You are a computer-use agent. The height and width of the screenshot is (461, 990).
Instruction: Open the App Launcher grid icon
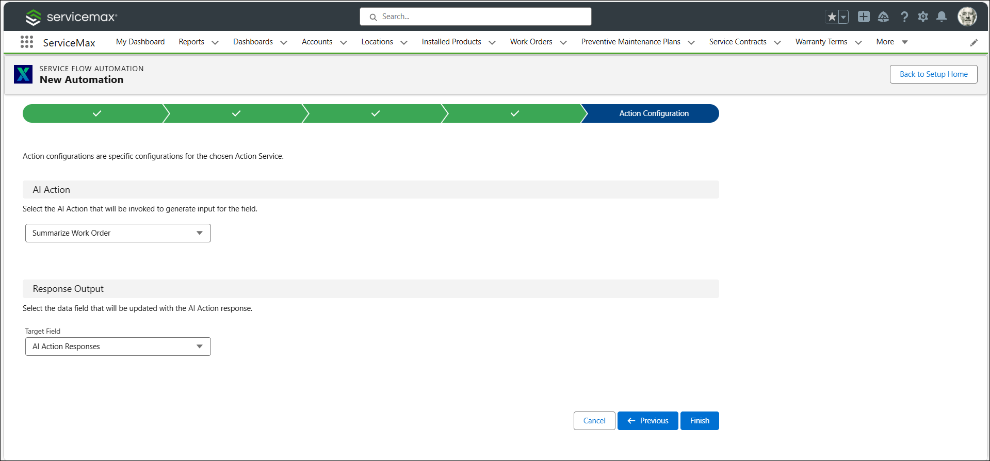tap(27, 42)
